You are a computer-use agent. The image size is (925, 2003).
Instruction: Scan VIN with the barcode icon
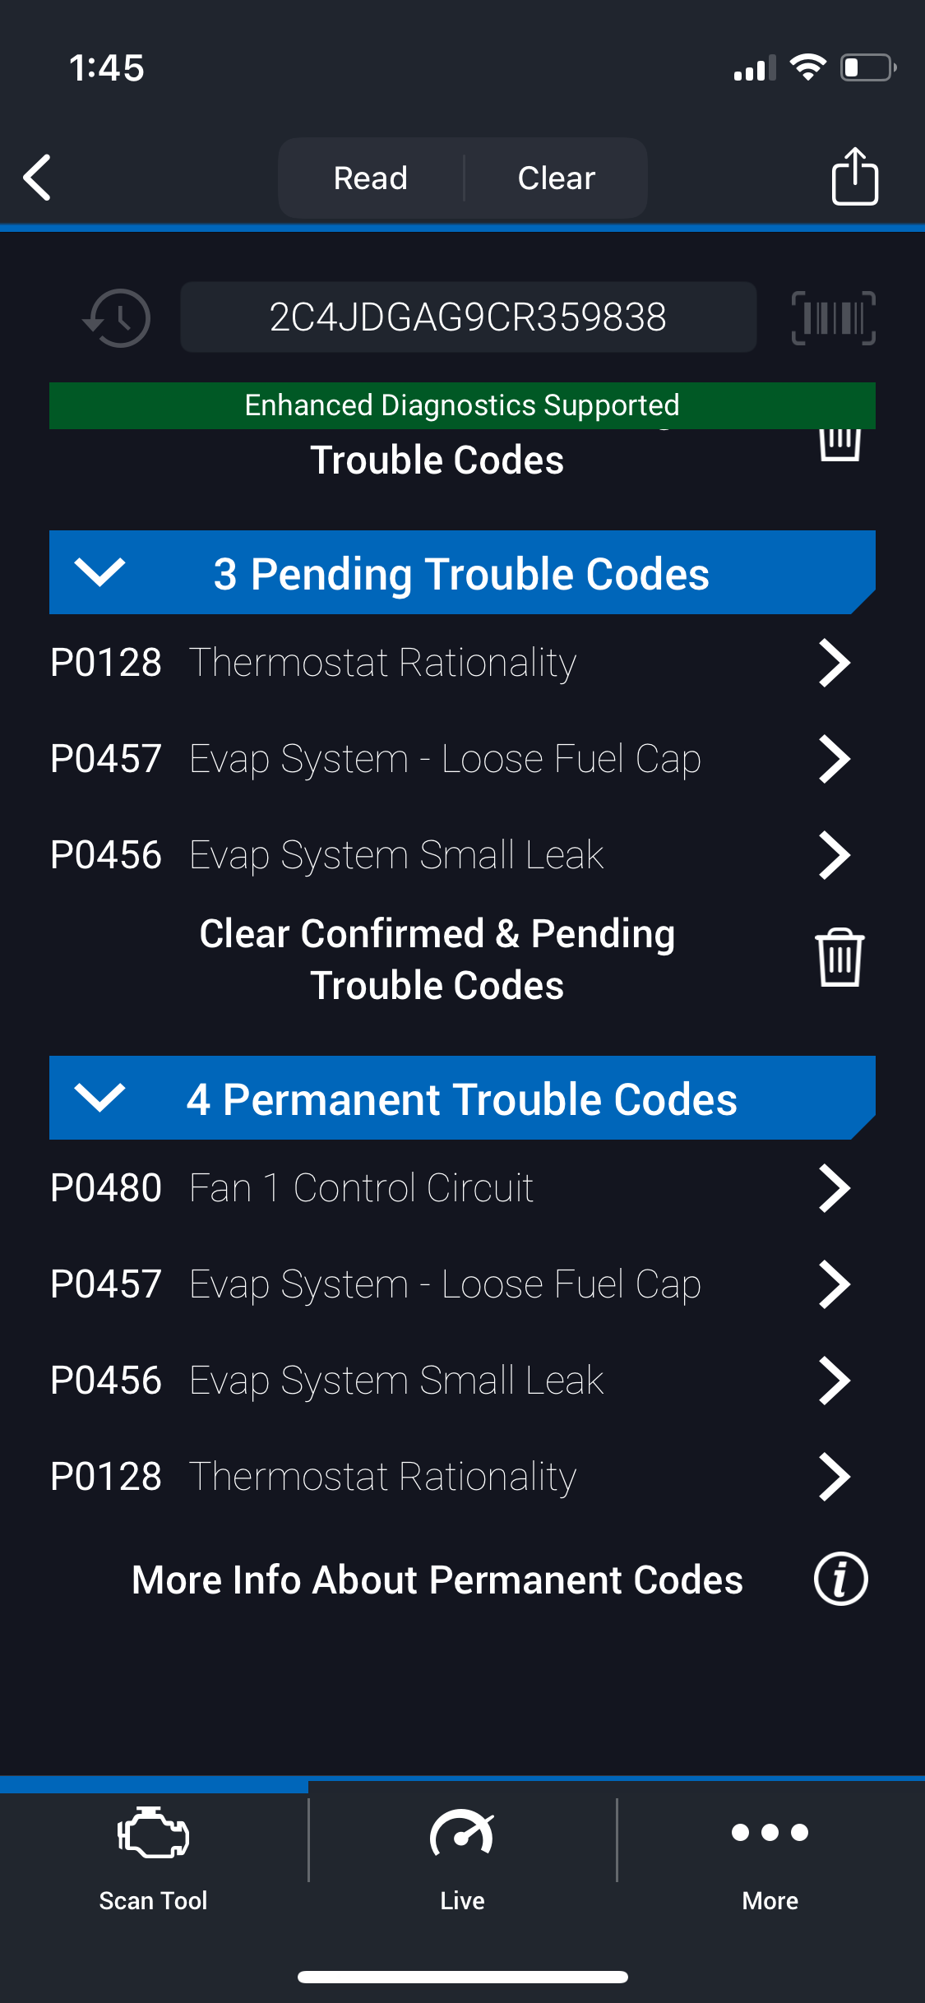point(833,318)
